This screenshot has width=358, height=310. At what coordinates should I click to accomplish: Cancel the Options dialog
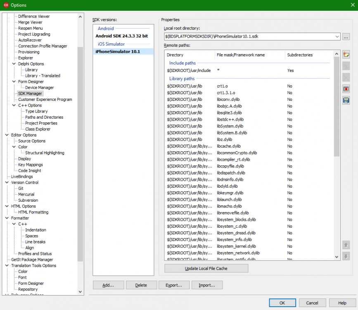312,303
